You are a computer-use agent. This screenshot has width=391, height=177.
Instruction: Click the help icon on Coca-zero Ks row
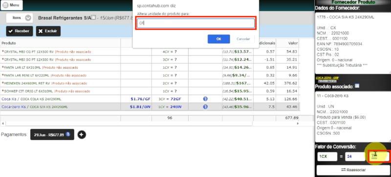coord(205,107)
